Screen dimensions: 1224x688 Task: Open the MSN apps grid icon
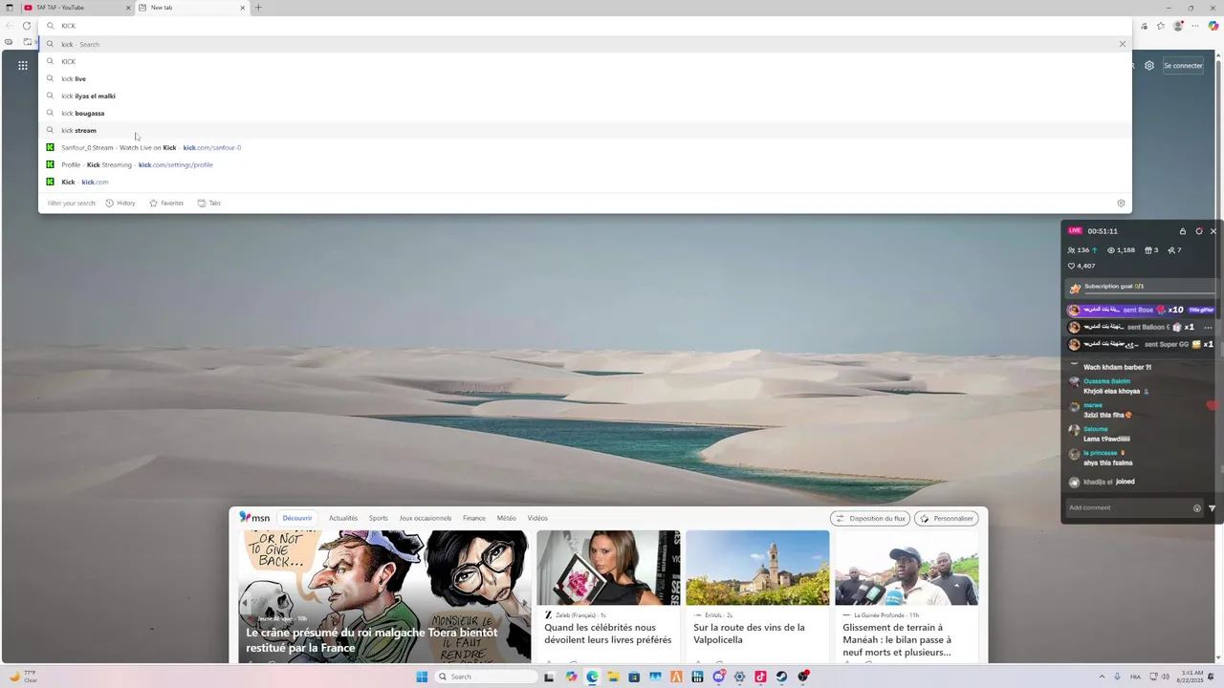(x=23, y=66)
